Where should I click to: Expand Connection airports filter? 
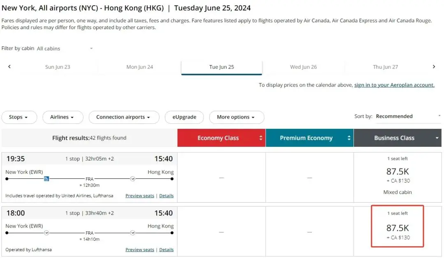pyautogui.click(x=124, y=117)
